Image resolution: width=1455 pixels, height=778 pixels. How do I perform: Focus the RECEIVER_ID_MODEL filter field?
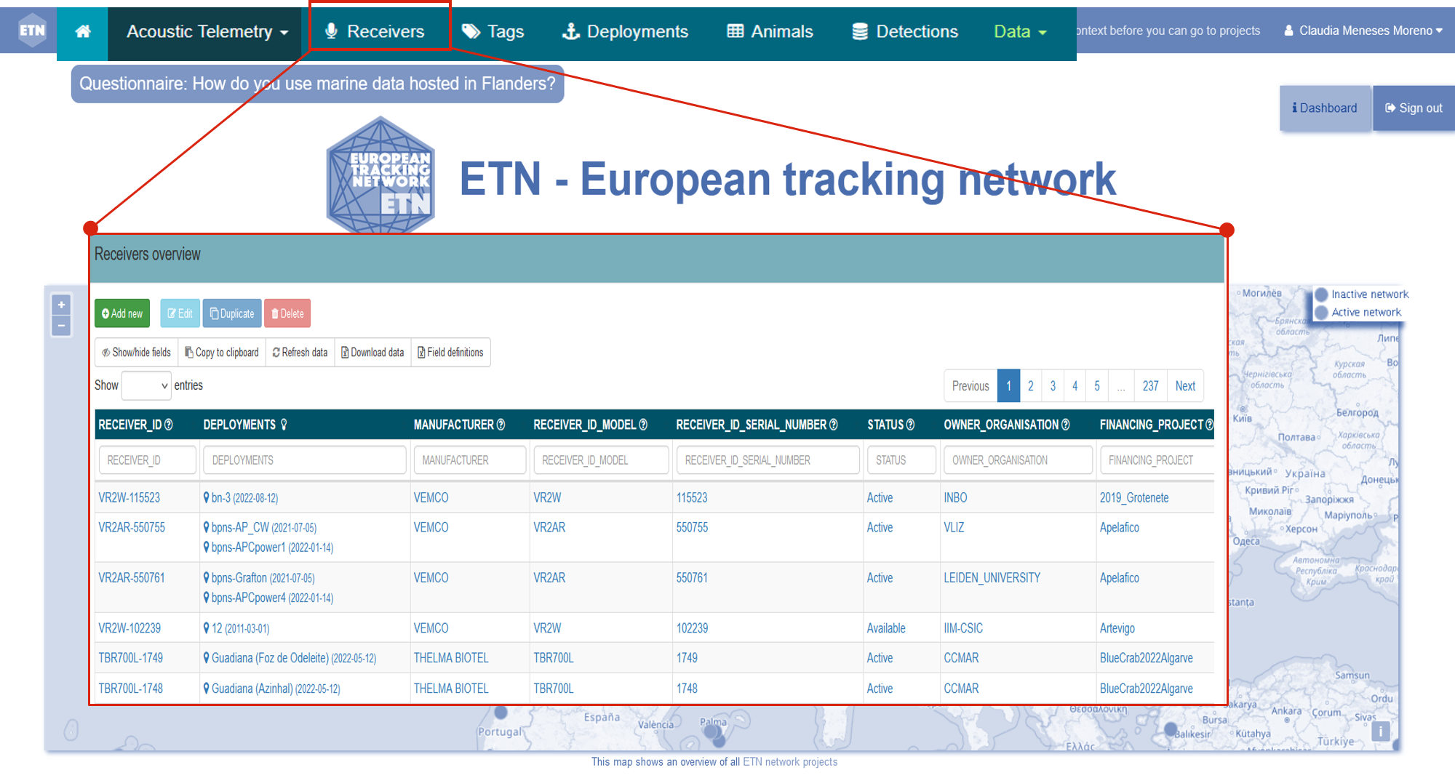(x=601, y=460)
